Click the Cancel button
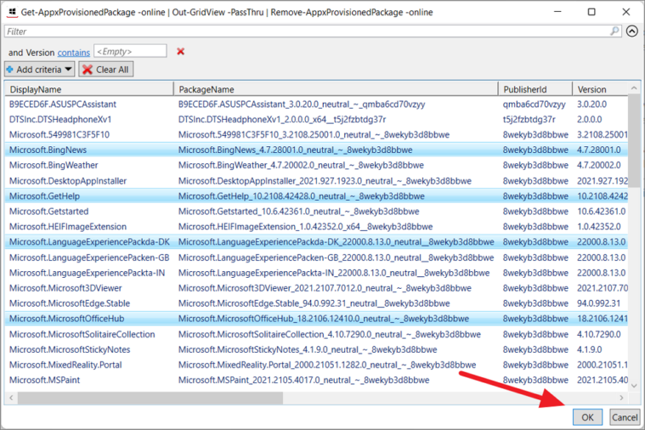This screenshot has height=430, width=645. pyautogui.click(x=625, y=417)
